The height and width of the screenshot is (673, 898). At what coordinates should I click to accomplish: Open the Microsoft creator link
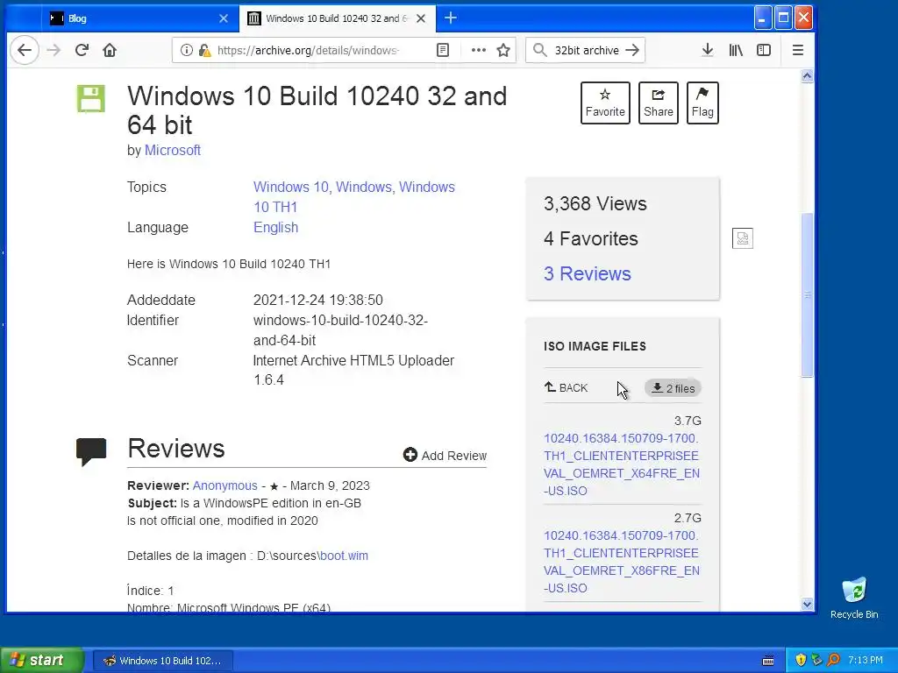(x=173, y=151)
